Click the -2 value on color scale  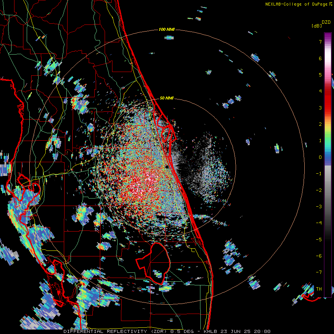(319, 190)
